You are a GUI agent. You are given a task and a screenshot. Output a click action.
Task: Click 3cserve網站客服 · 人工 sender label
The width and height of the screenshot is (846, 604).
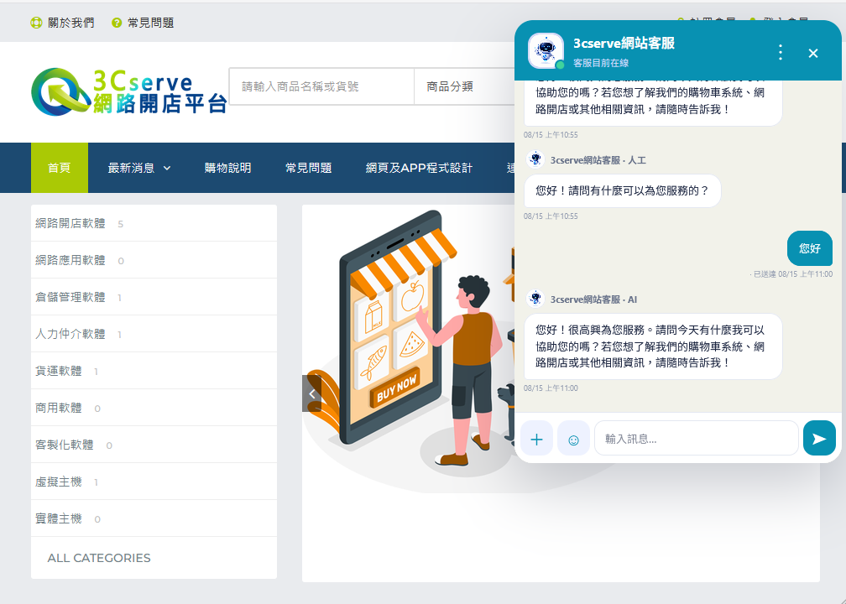(598, 160)
